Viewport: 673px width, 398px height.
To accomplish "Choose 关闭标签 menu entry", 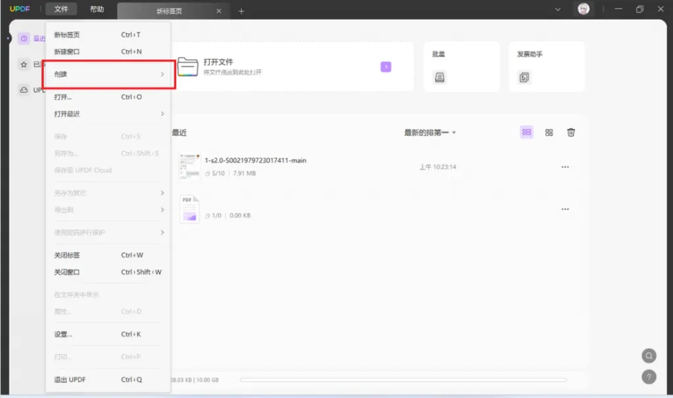I will tap(108, 255).
